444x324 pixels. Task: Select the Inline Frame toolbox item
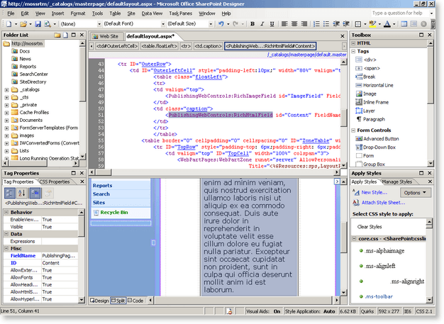(x=372, y=102)
